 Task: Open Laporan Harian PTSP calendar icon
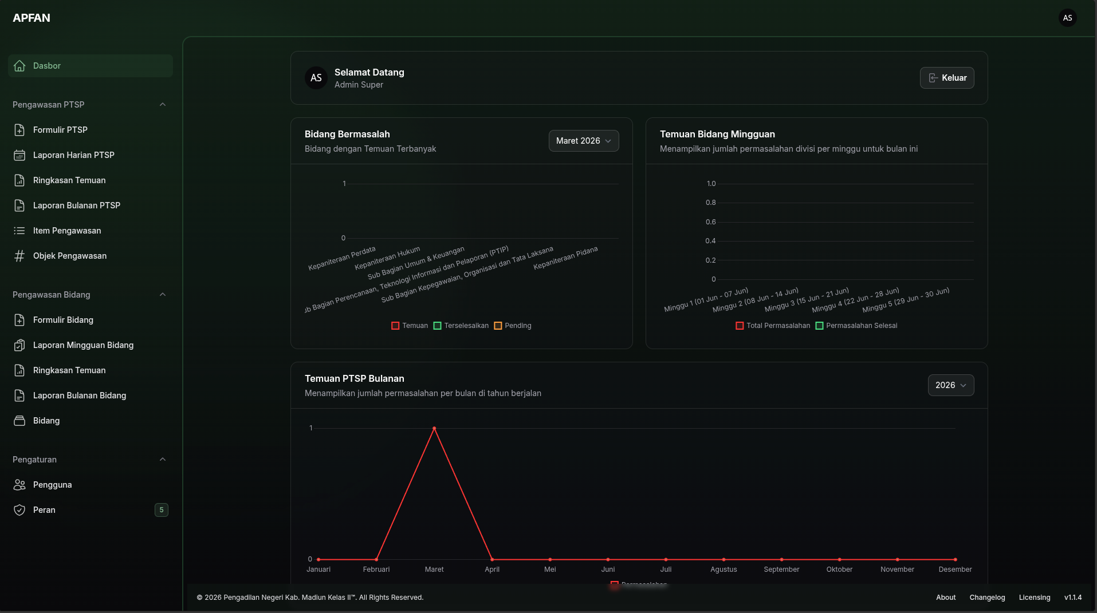tap(19, 155)
